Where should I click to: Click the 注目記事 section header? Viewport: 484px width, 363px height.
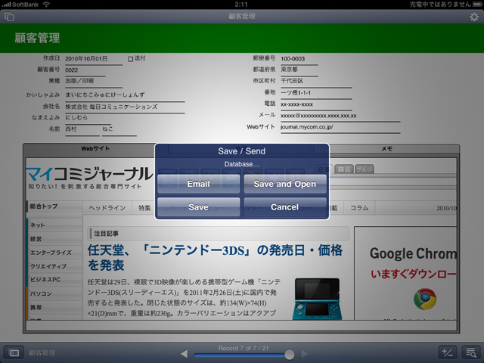coord(219,234)
